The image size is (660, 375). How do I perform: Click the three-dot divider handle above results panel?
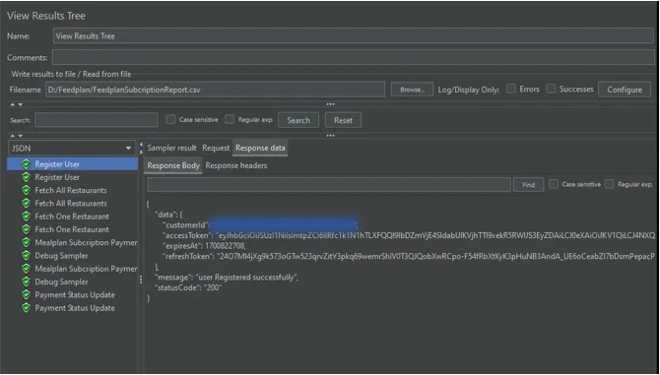coord(330,136)
